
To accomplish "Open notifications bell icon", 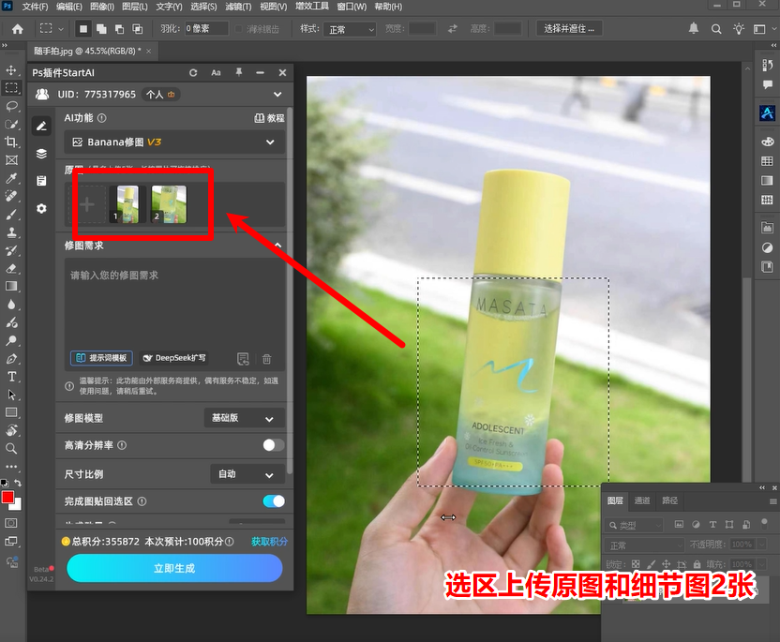I will (x=694, y=28).
